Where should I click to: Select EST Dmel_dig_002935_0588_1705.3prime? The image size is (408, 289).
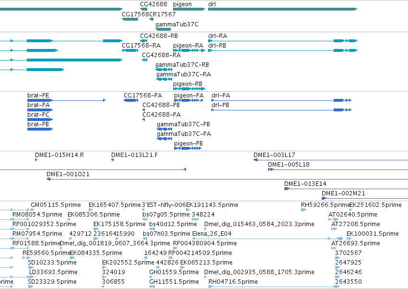[259, 273]
